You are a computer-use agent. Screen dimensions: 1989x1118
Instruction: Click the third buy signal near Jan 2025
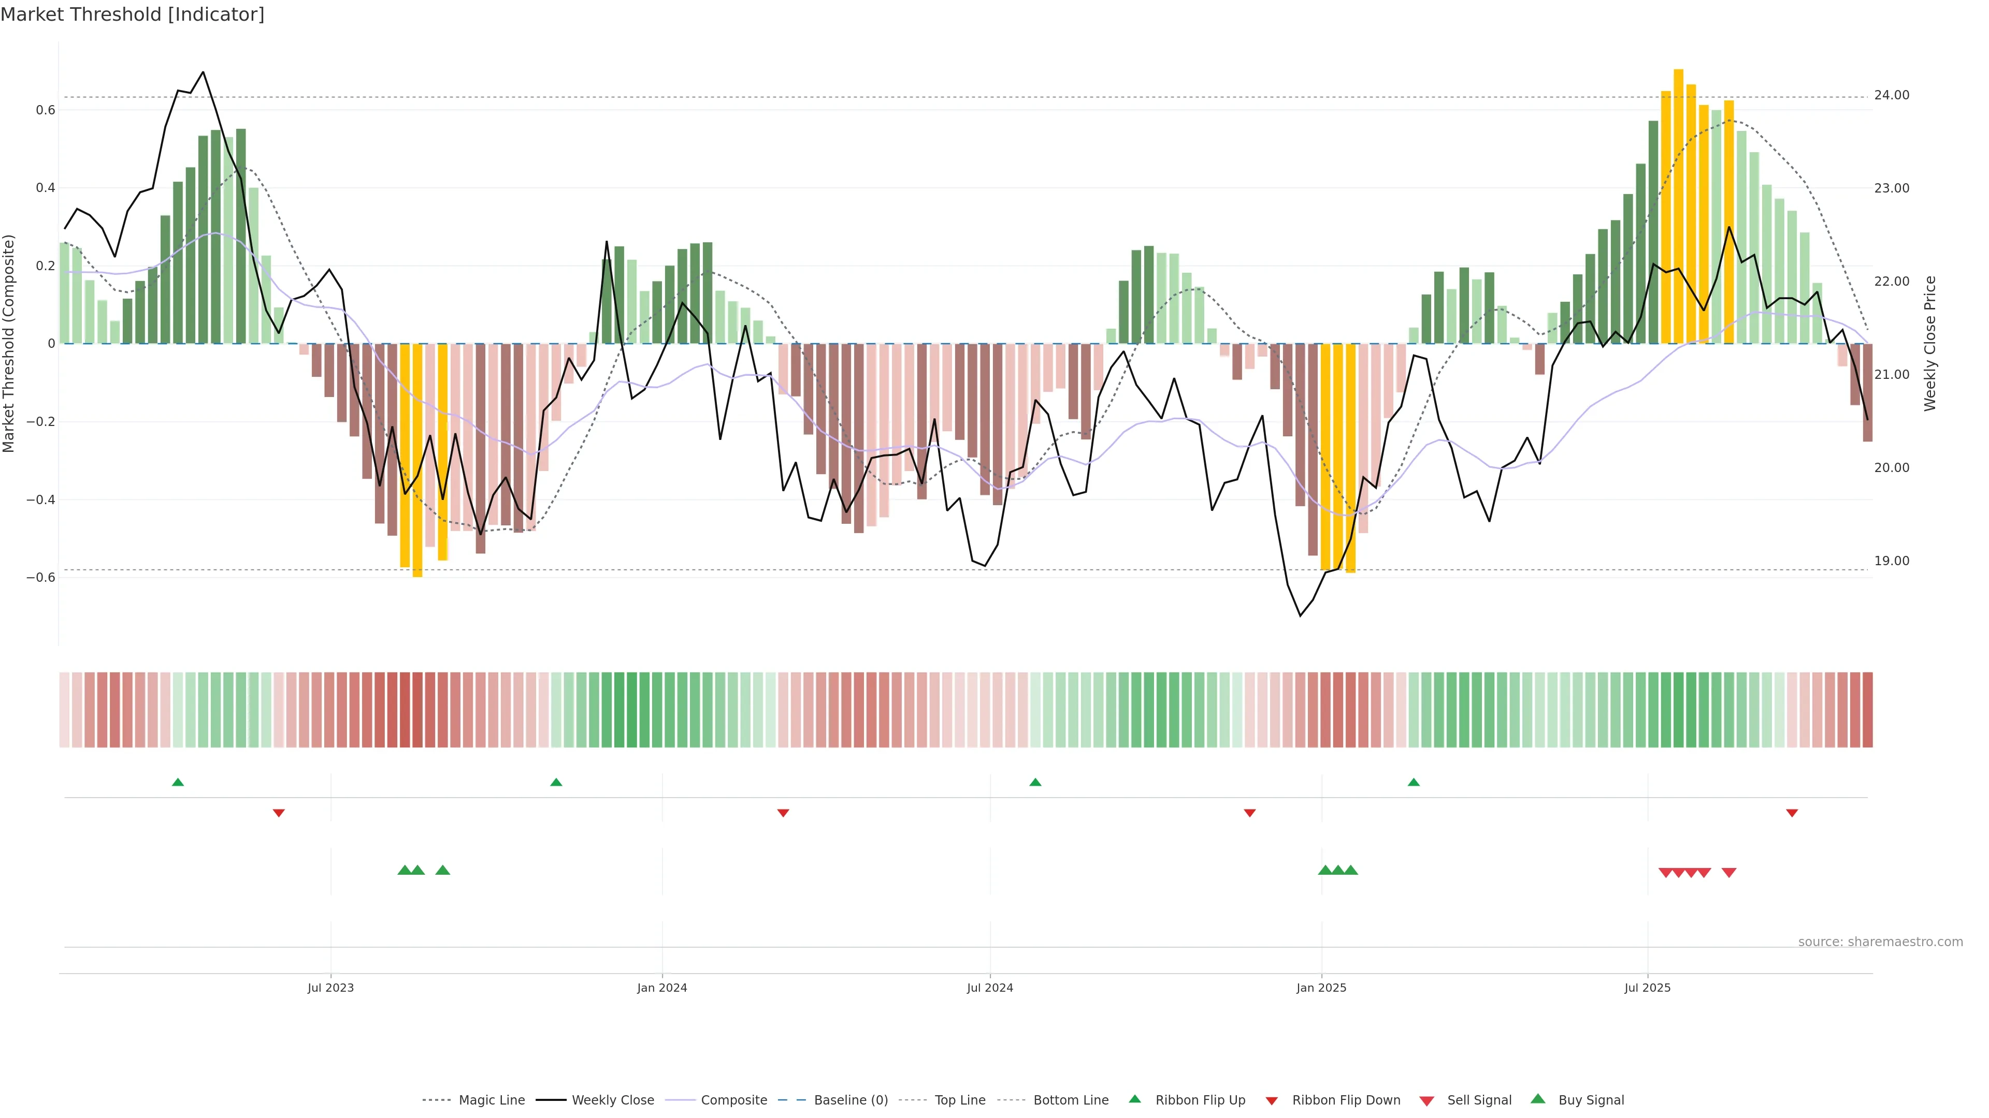[x=1350, y=870]
